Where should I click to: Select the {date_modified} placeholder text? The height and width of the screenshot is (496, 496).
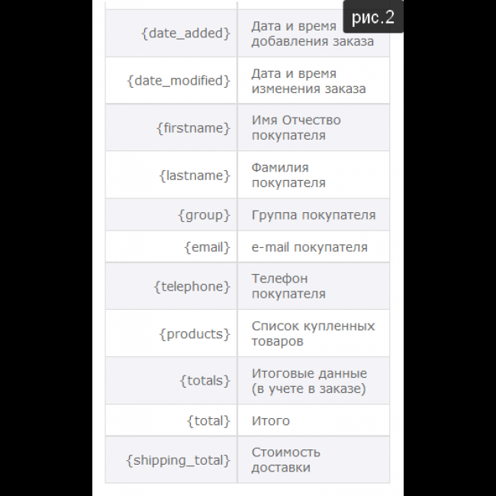[179, 81]
